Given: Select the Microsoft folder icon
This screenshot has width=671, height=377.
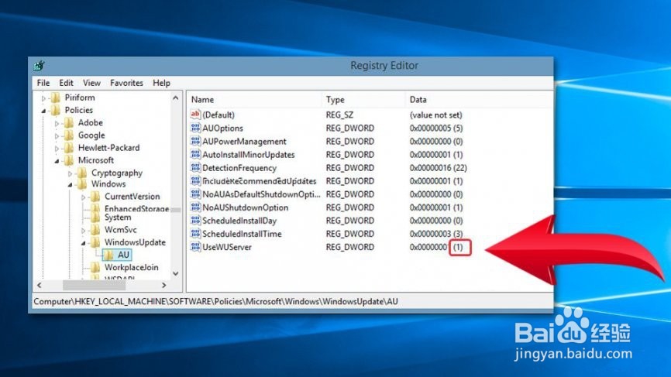Looking at the screenshot, I should [69, 160].
